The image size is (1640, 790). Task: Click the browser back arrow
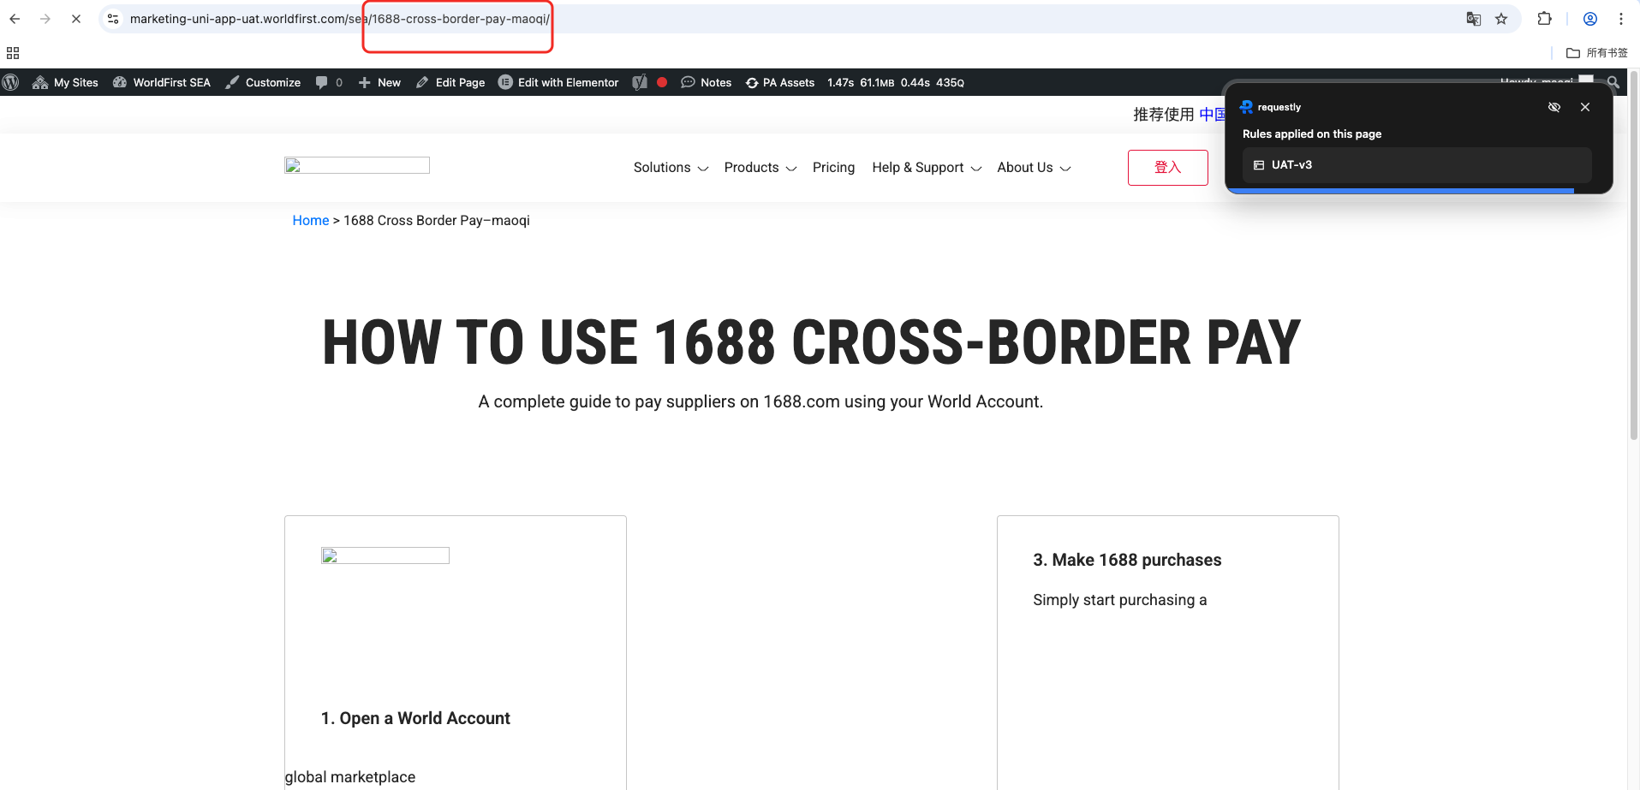[15, 19]
